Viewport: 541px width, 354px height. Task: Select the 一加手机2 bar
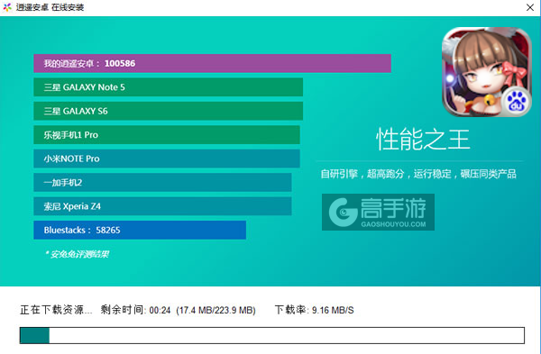click(x=162, y=182)
